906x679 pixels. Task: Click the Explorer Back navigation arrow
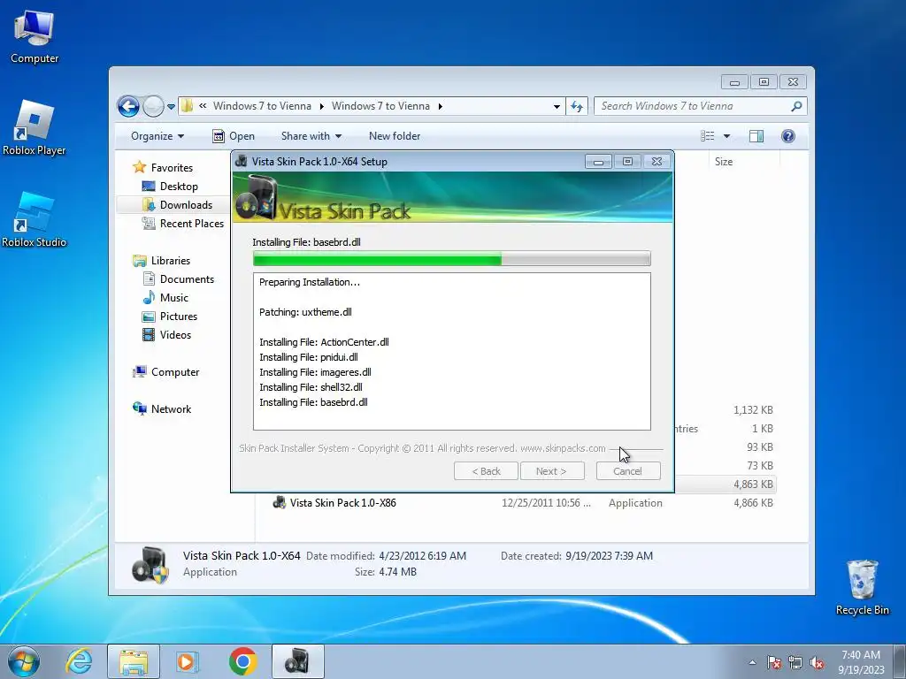click(x=128, y=106)
